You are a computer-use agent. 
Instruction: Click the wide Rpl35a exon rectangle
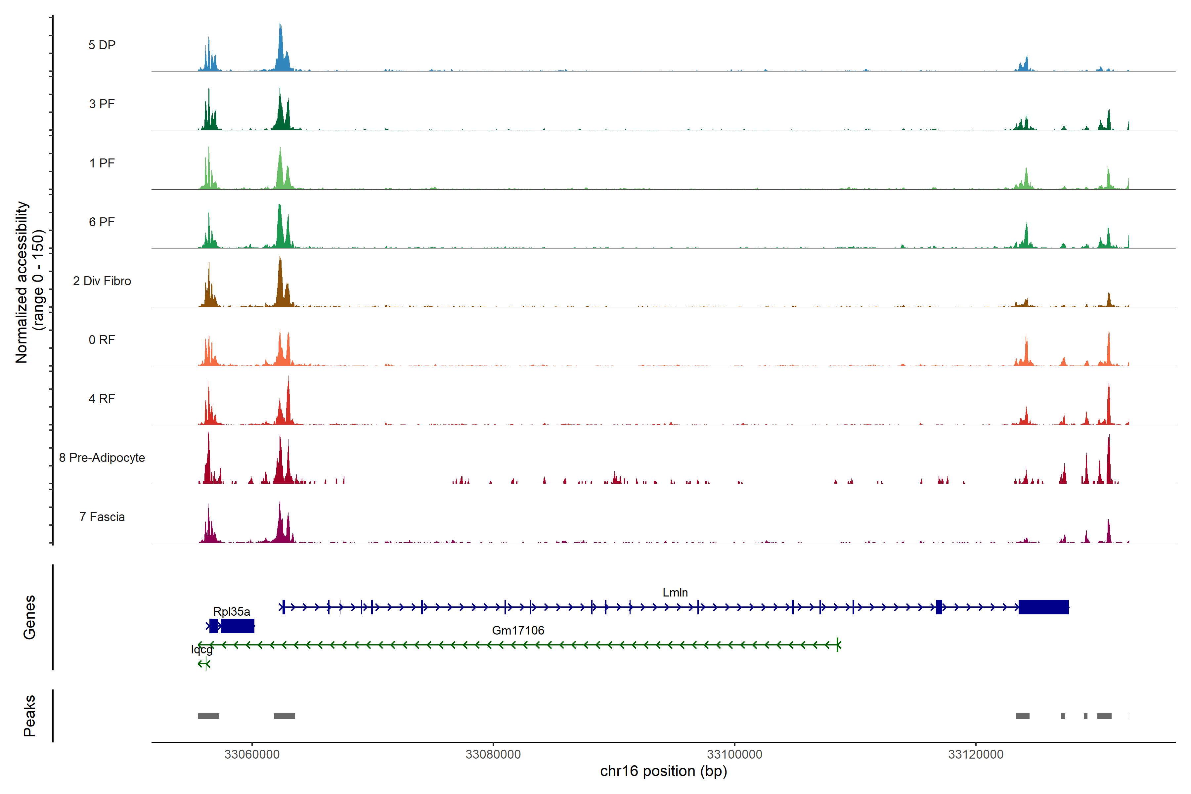pos(237,626)
